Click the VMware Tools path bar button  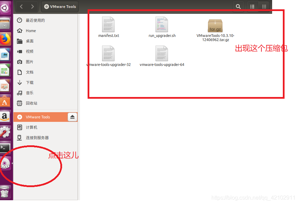point(60,7)
